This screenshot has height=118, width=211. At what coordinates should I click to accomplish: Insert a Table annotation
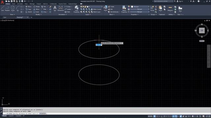coord(67,12)
